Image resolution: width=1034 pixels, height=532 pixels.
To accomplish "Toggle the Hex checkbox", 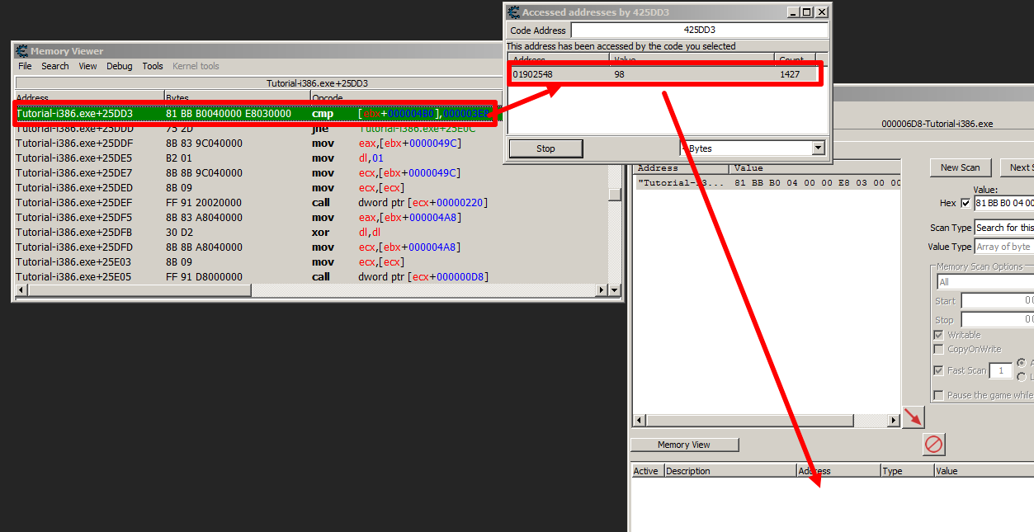I will pos(966,204).
